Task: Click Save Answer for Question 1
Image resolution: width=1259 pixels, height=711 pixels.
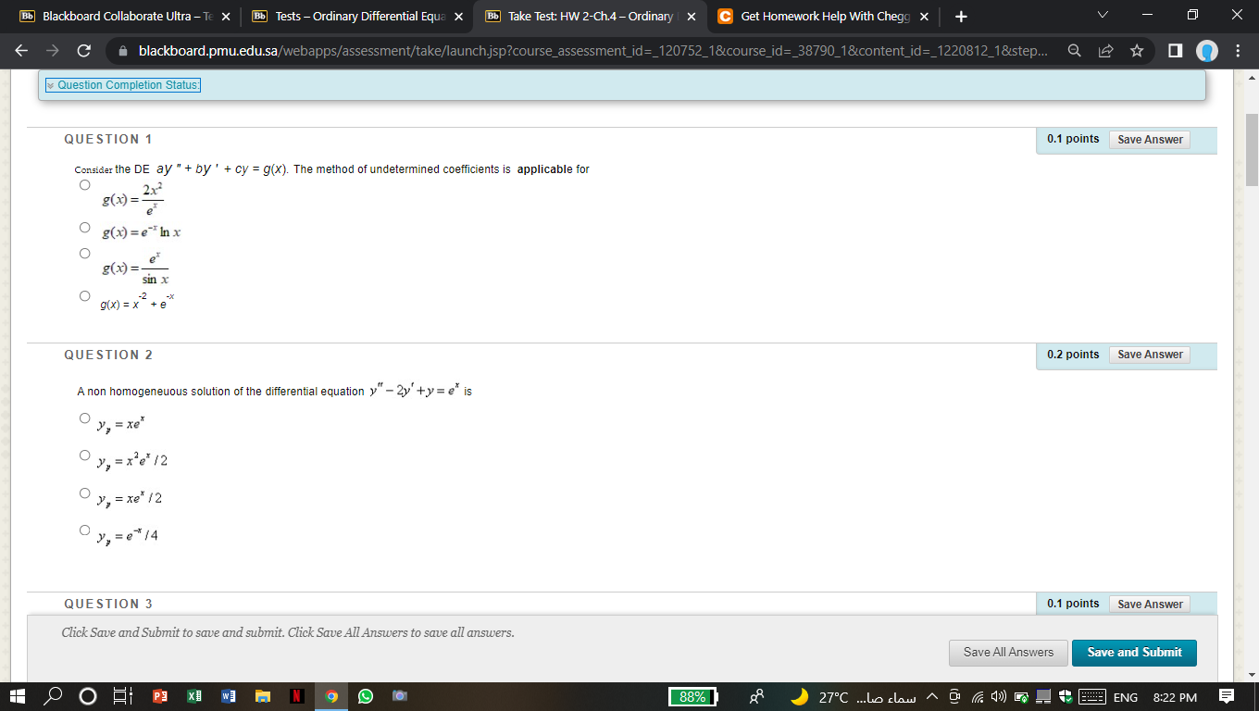Action: click(1150, 139)
